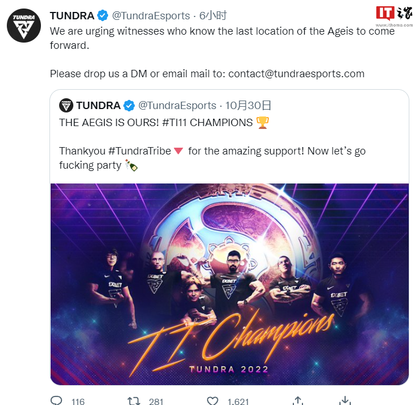Like the tweet with the heart icon
The width and height of the screenshot is (419, 405).
[213, 401]
